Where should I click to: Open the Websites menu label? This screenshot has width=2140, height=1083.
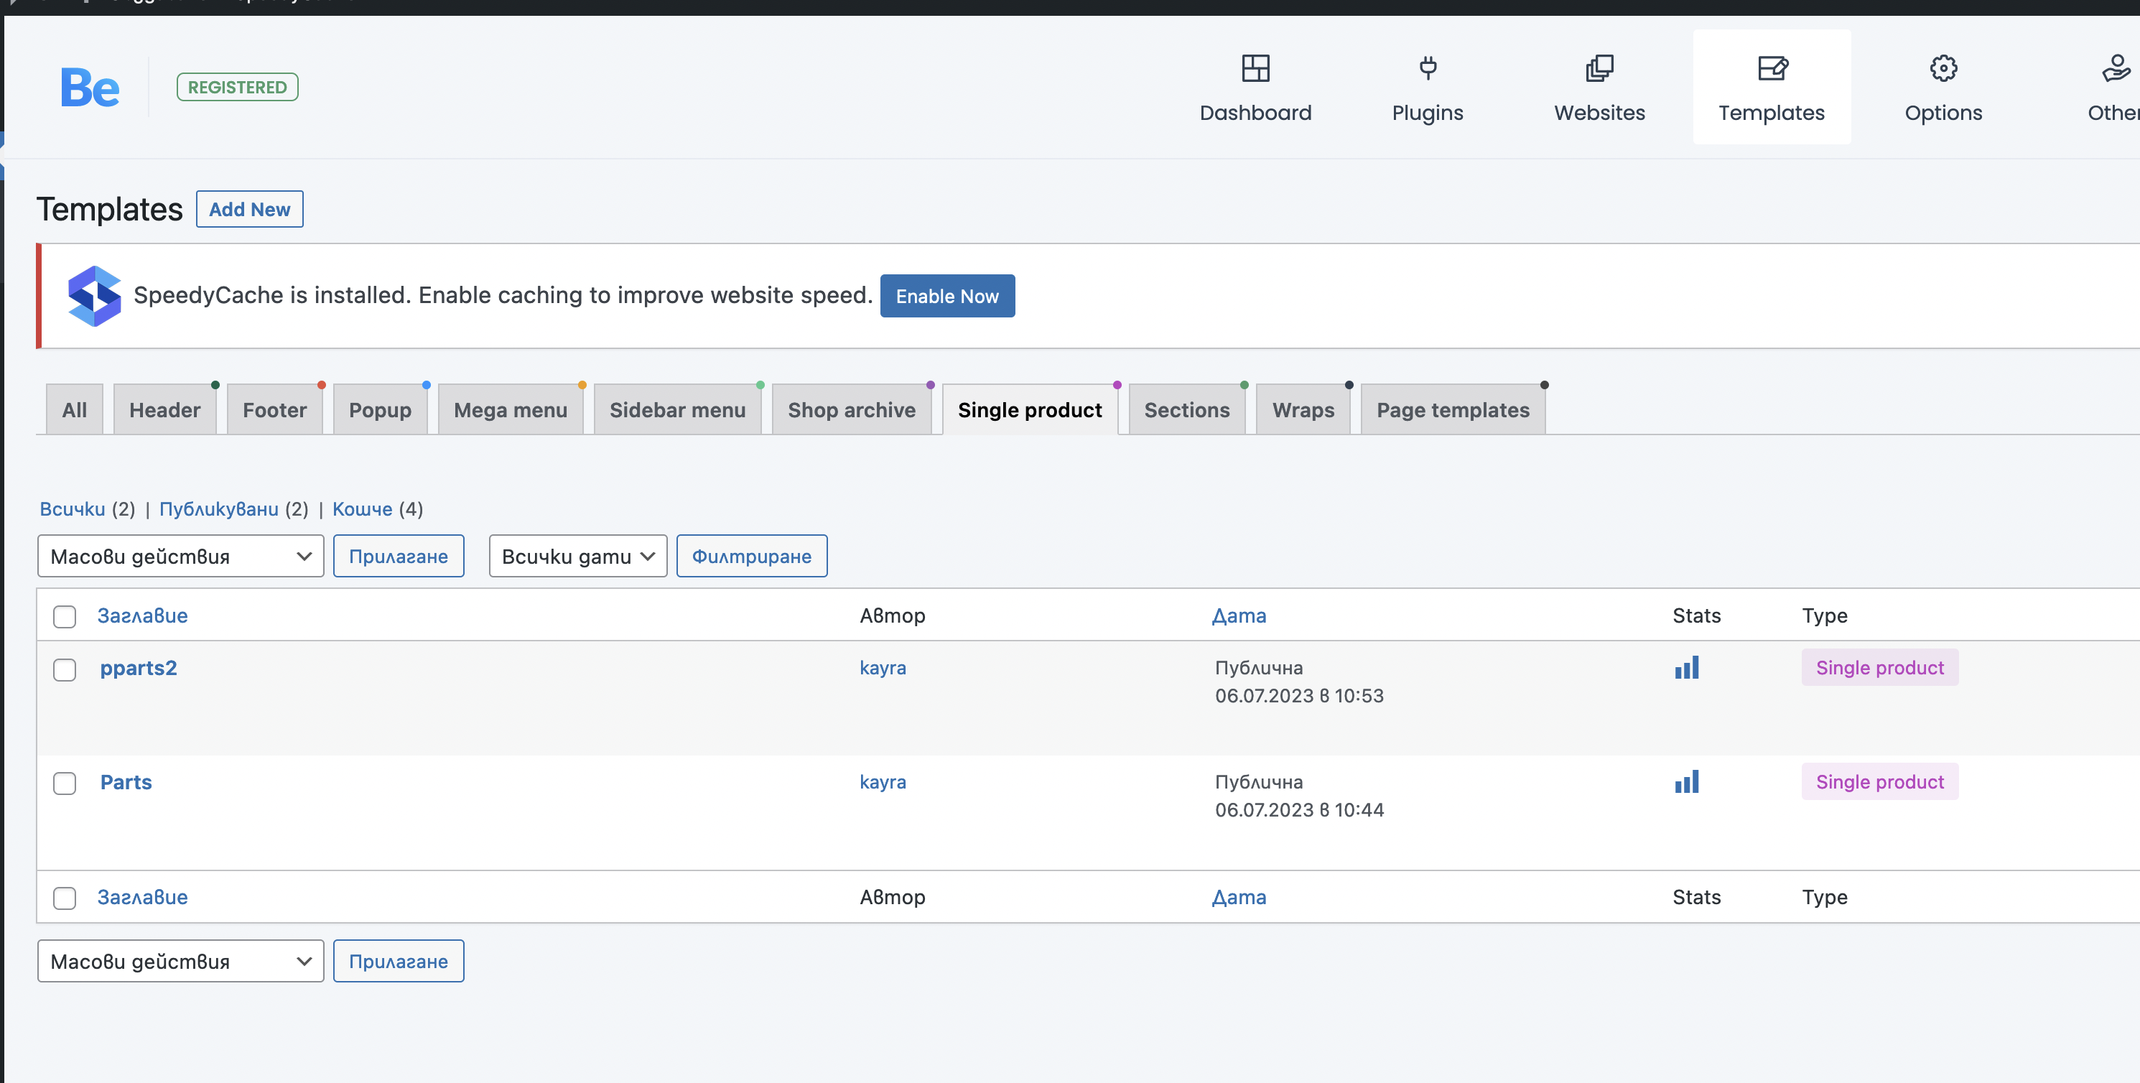tap(1599, 113)
